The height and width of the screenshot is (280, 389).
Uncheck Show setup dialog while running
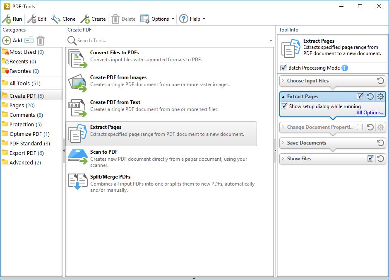pyautogui.click(x=284, y=106)
